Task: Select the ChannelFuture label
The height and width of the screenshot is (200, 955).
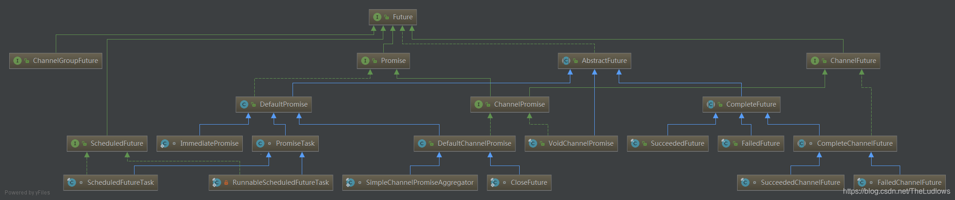Action: [x=853, y=61]
